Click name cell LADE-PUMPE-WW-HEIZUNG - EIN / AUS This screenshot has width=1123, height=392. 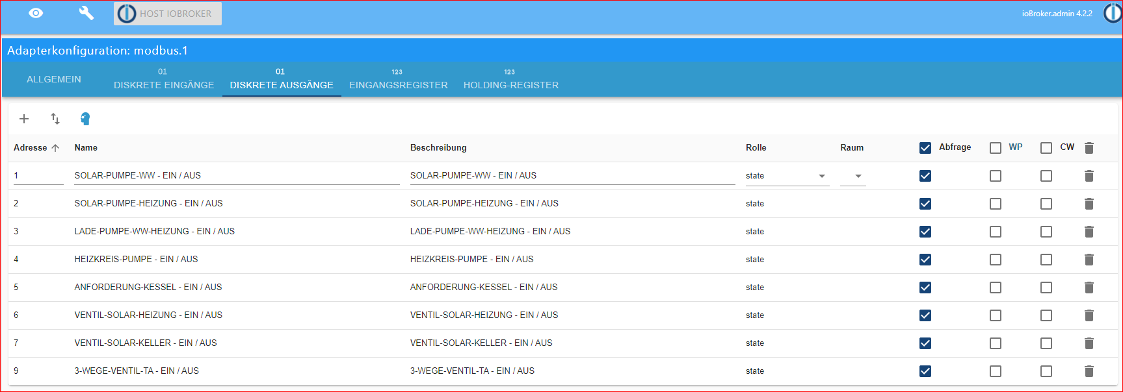[x=155, y=232]
